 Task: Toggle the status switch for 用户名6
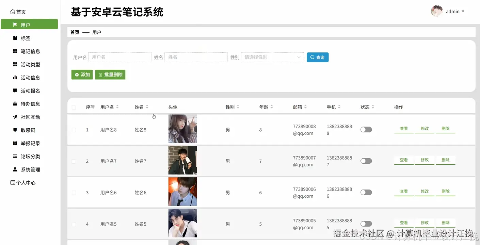pos(366,193)
